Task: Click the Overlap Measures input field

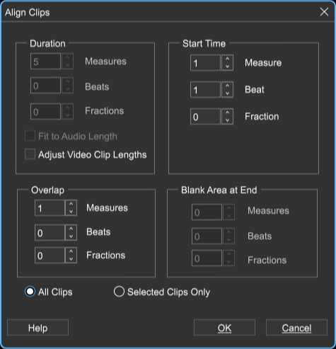Action: coord(50,208)
